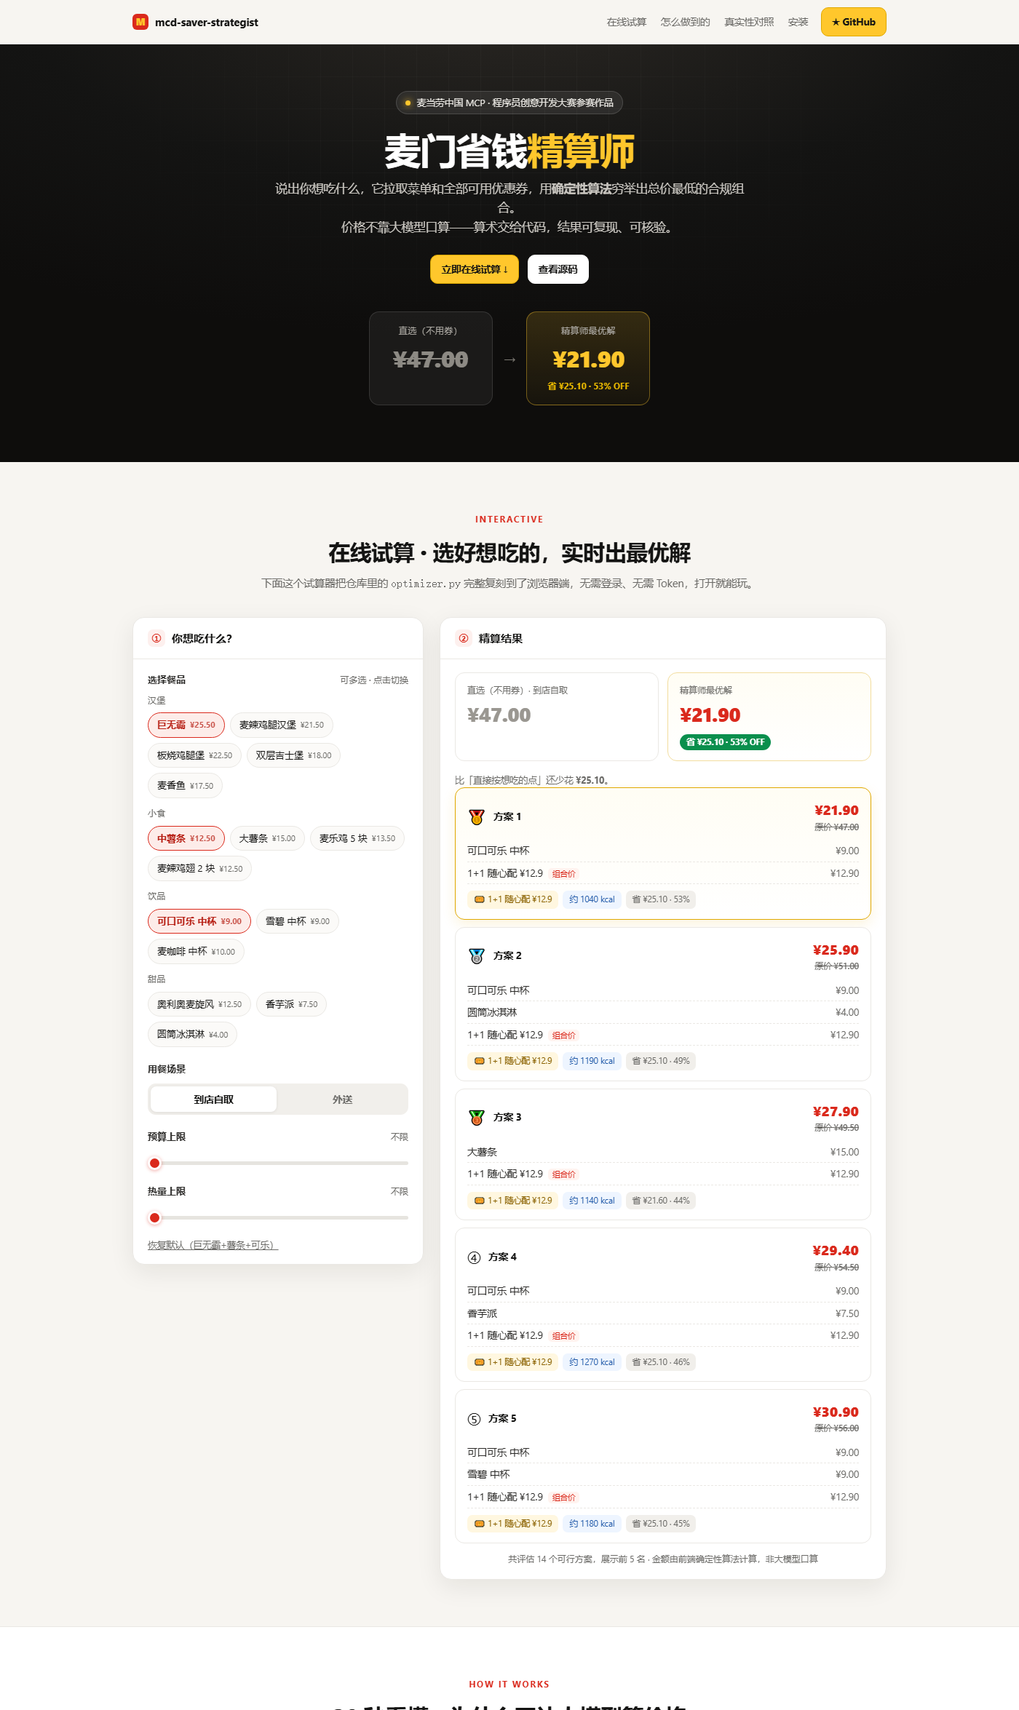The image size is (1019, 1710).
Task: Select the 香芋派 ¥7.50 chip
Action: pos(291,1004)
